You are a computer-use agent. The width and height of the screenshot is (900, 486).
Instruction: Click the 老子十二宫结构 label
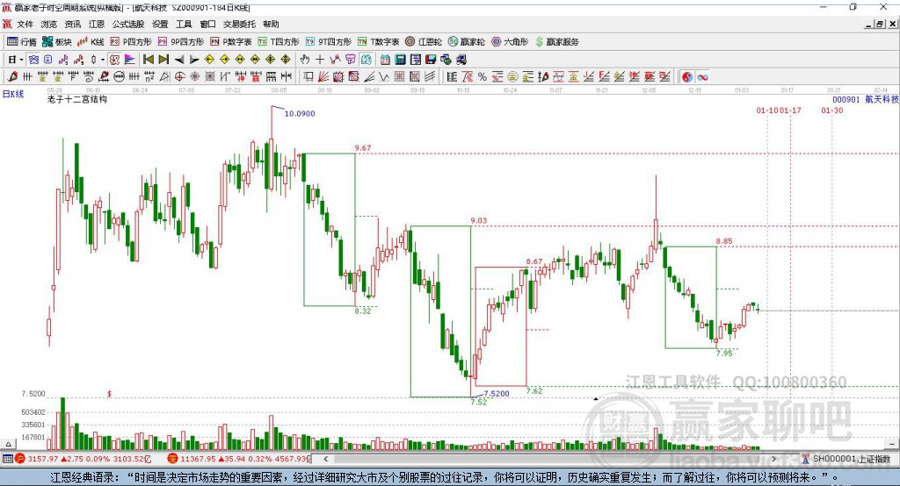[x=77, y=99]
